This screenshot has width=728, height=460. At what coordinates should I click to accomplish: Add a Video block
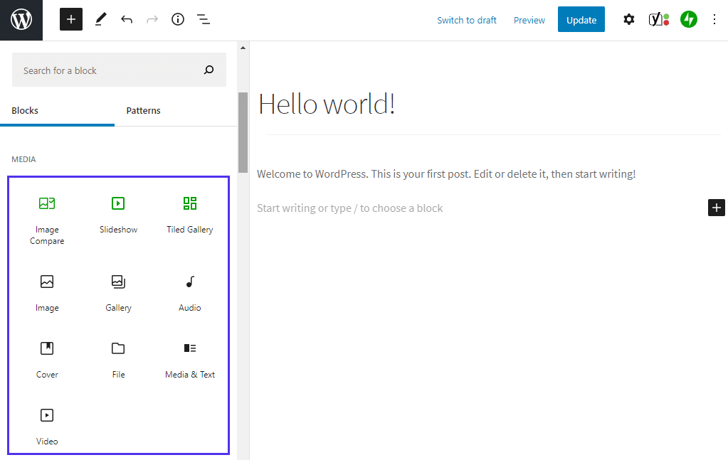tap(47, 427)
